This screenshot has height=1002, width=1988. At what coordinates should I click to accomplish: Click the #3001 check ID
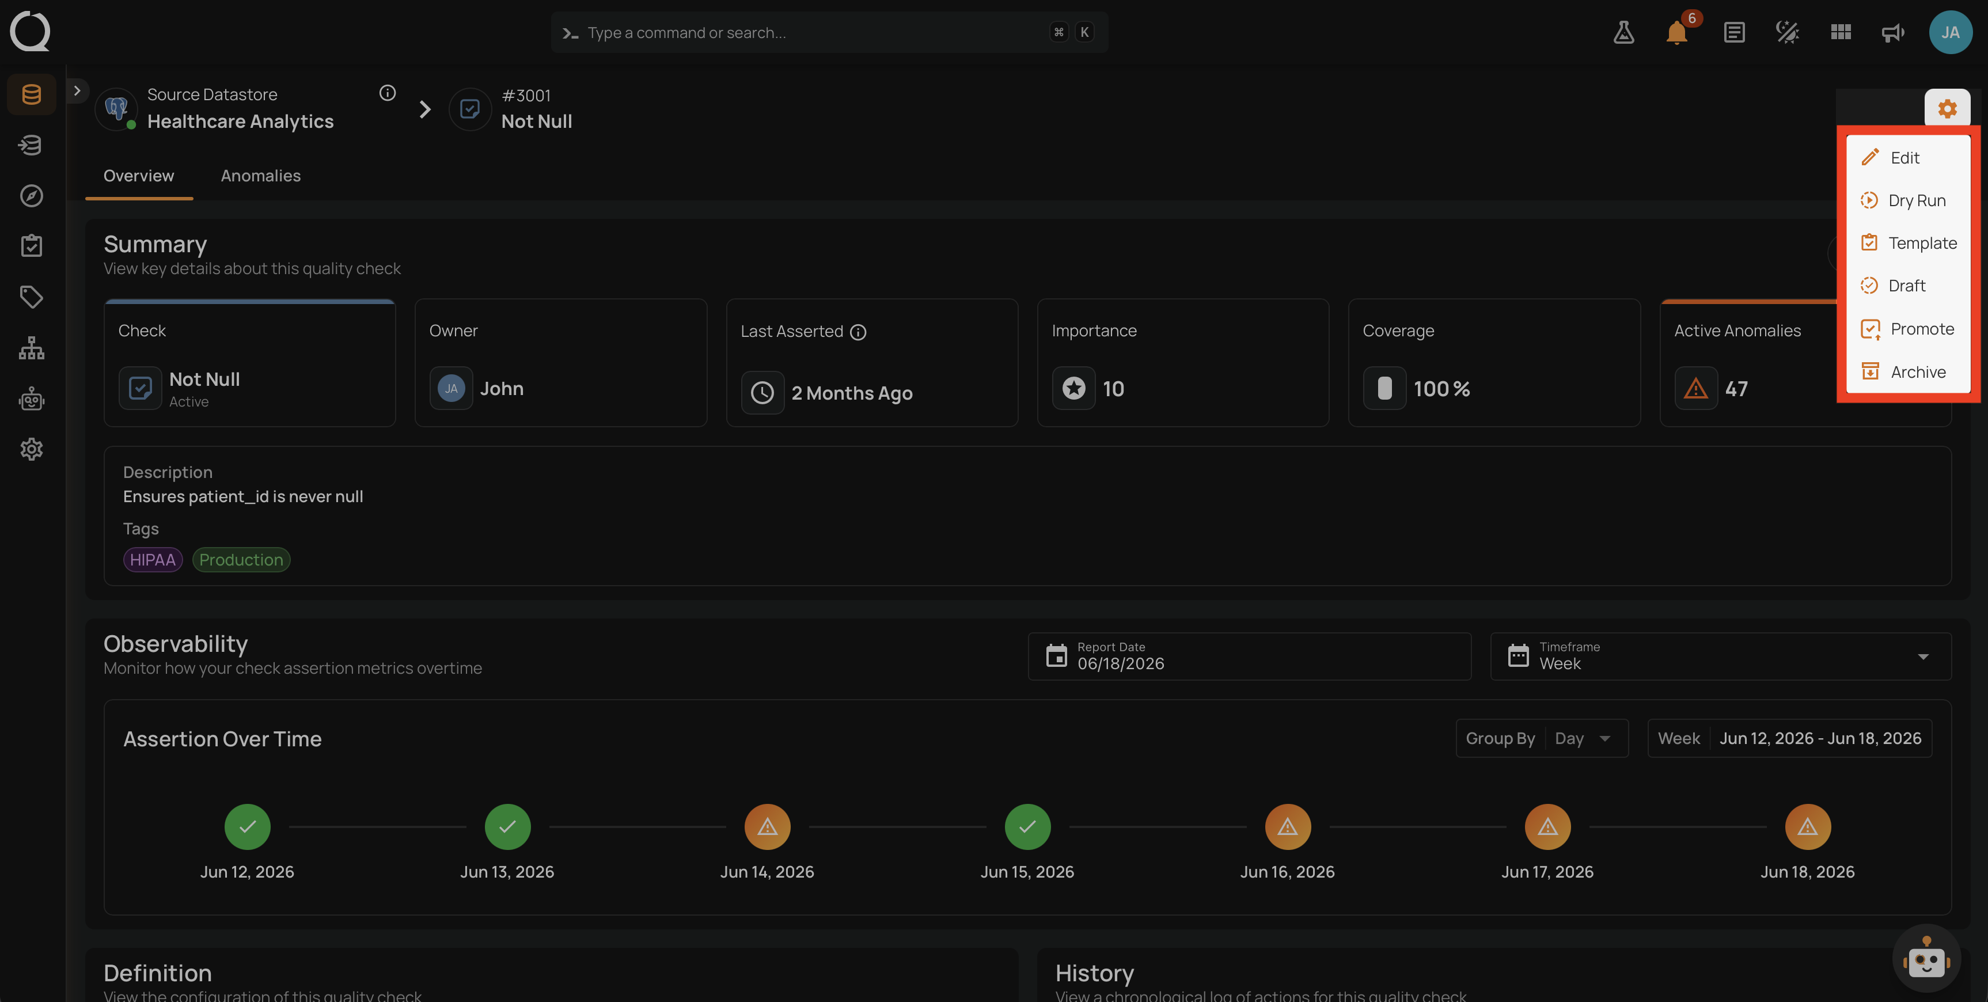[x=526, y=95]
